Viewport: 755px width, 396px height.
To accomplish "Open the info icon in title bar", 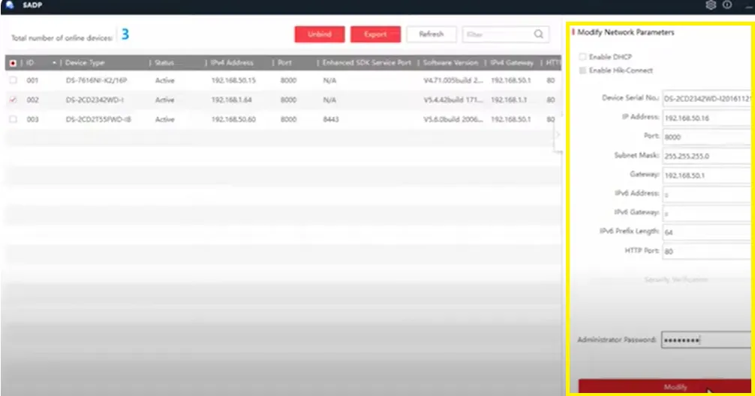I will tap(727, 4).
